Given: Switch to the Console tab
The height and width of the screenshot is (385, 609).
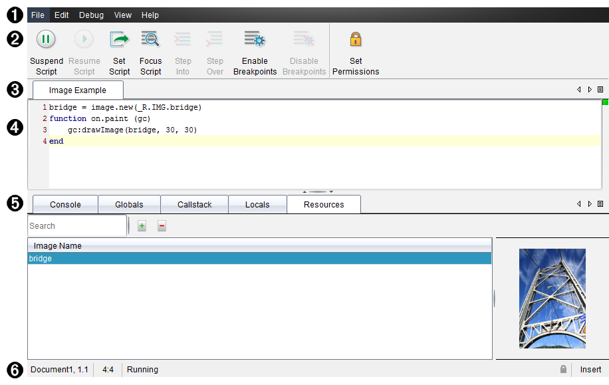Looking at the screenshot, I should coord(65,205).
